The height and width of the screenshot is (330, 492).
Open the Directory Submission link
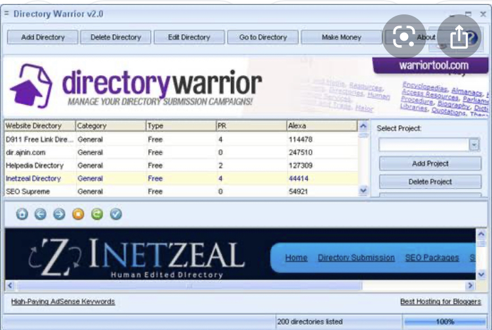356,258
